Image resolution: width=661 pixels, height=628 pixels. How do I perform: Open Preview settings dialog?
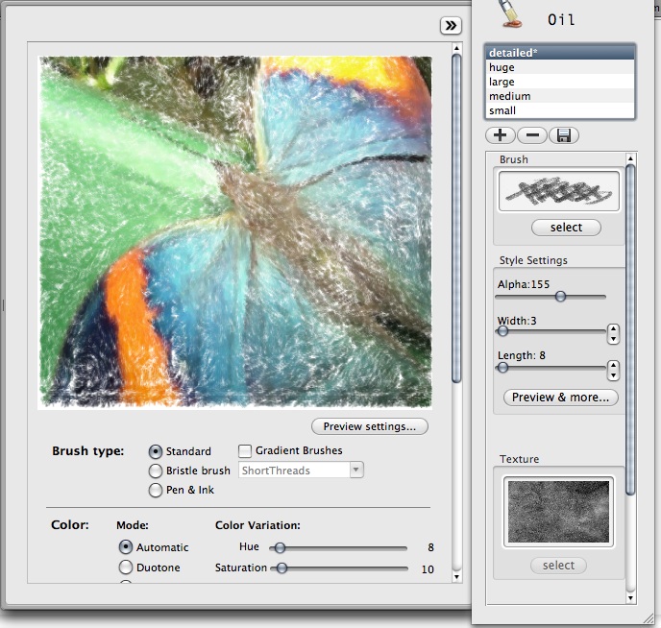pos(369,426)
